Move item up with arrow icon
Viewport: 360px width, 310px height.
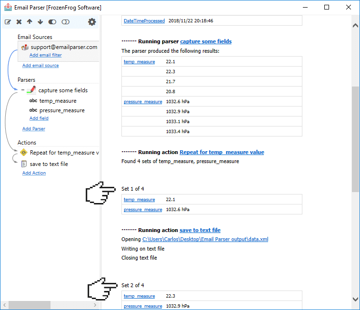coord(30,22)
